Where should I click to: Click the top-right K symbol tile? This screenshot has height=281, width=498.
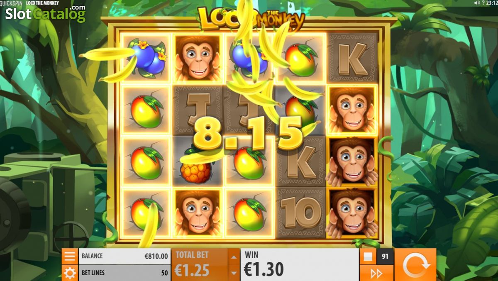(353, 57)
